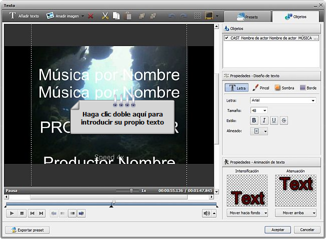Click the speaker volume icon
The height and width of the screenshot is (239, 326).
pos(206,213)
